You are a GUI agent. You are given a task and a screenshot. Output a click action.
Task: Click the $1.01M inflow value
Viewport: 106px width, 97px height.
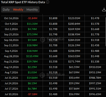(32, 73)
